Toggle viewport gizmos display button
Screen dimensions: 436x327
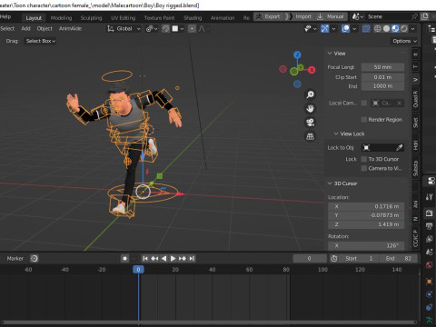(x=325, y=29)
